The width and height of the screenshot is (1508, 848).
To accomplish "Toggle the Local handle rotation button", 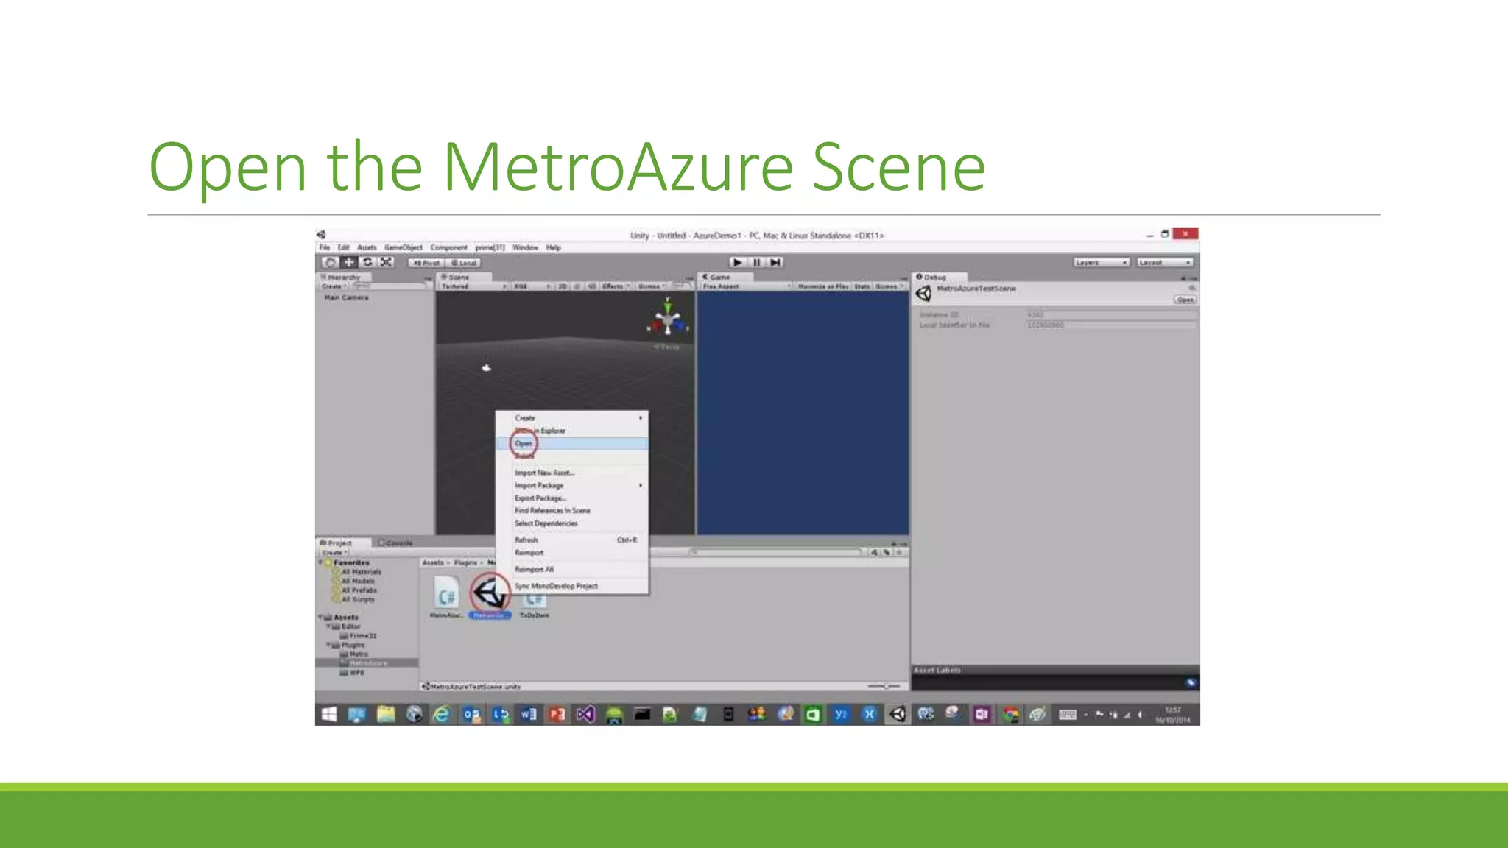I will [464, 263].
